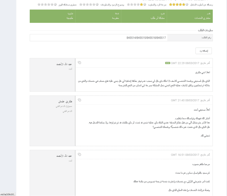Click the quote icon on طارق عثمان's reply
Image resolution: width=227 pixels, height=196 pixels.
(79, 100)
